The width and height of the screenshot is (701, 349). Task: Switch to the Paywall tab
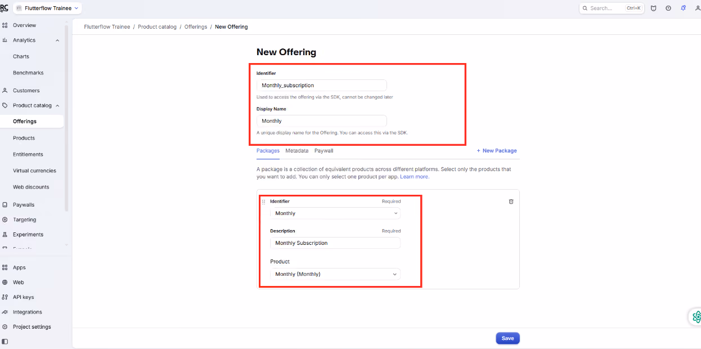(324, 151)
